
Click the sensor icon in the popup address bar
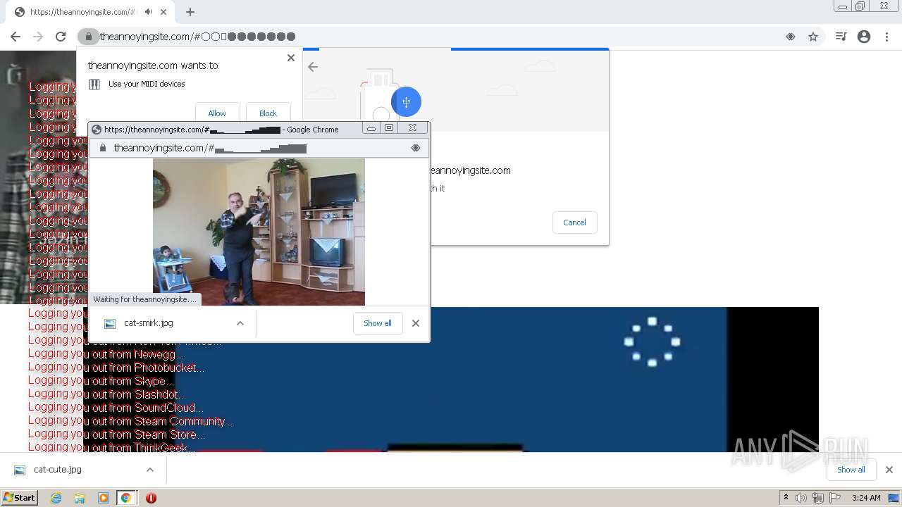tap(416, 148)
